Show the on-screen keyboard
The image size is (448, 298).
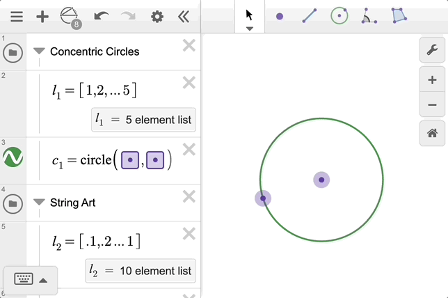[x=31, y=280]
